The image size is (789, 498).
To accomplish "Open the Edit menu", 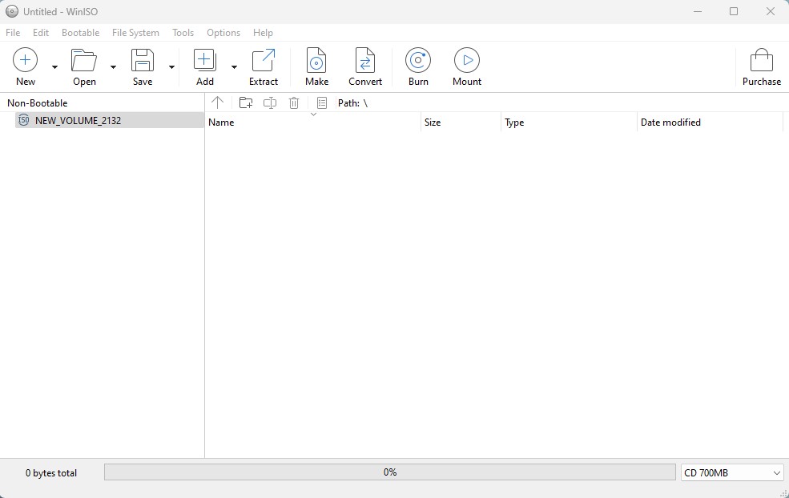I will click(x=41, y=33).
